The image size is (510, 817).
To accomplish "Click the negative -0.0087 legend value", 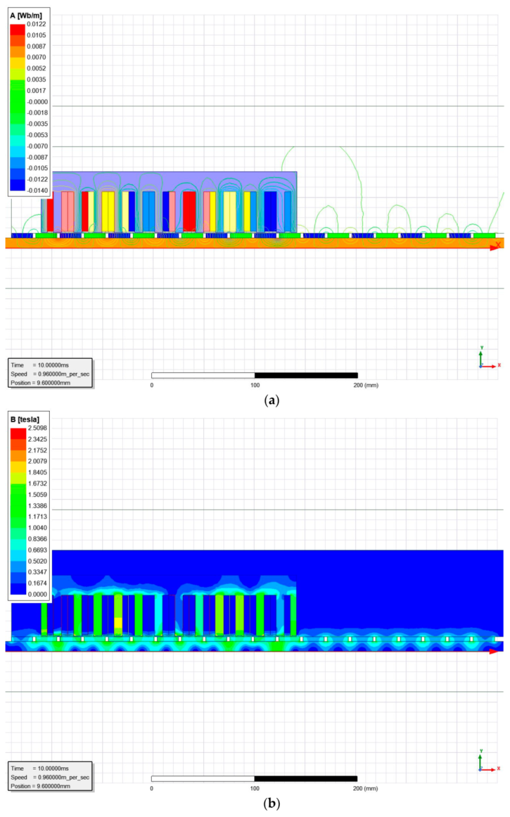I will click(x=37, y=157).
